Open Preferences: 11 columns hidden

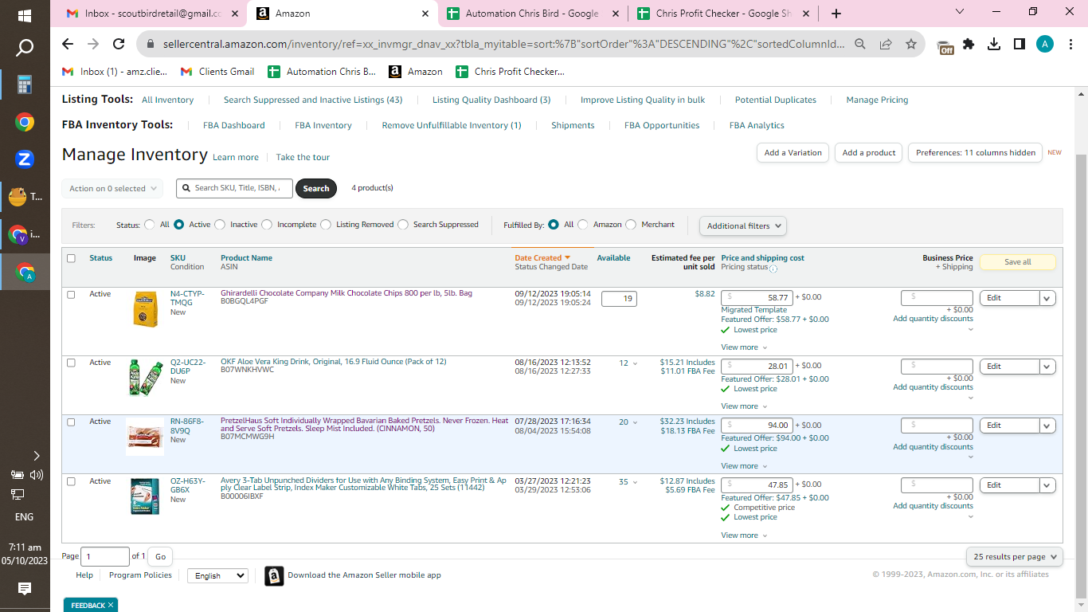(975, 153)
